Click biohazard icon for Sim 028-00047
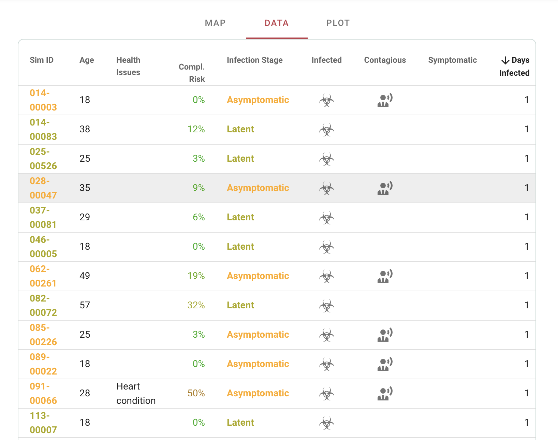This screenshot has height=440, width=558. [x=326, y=188]
